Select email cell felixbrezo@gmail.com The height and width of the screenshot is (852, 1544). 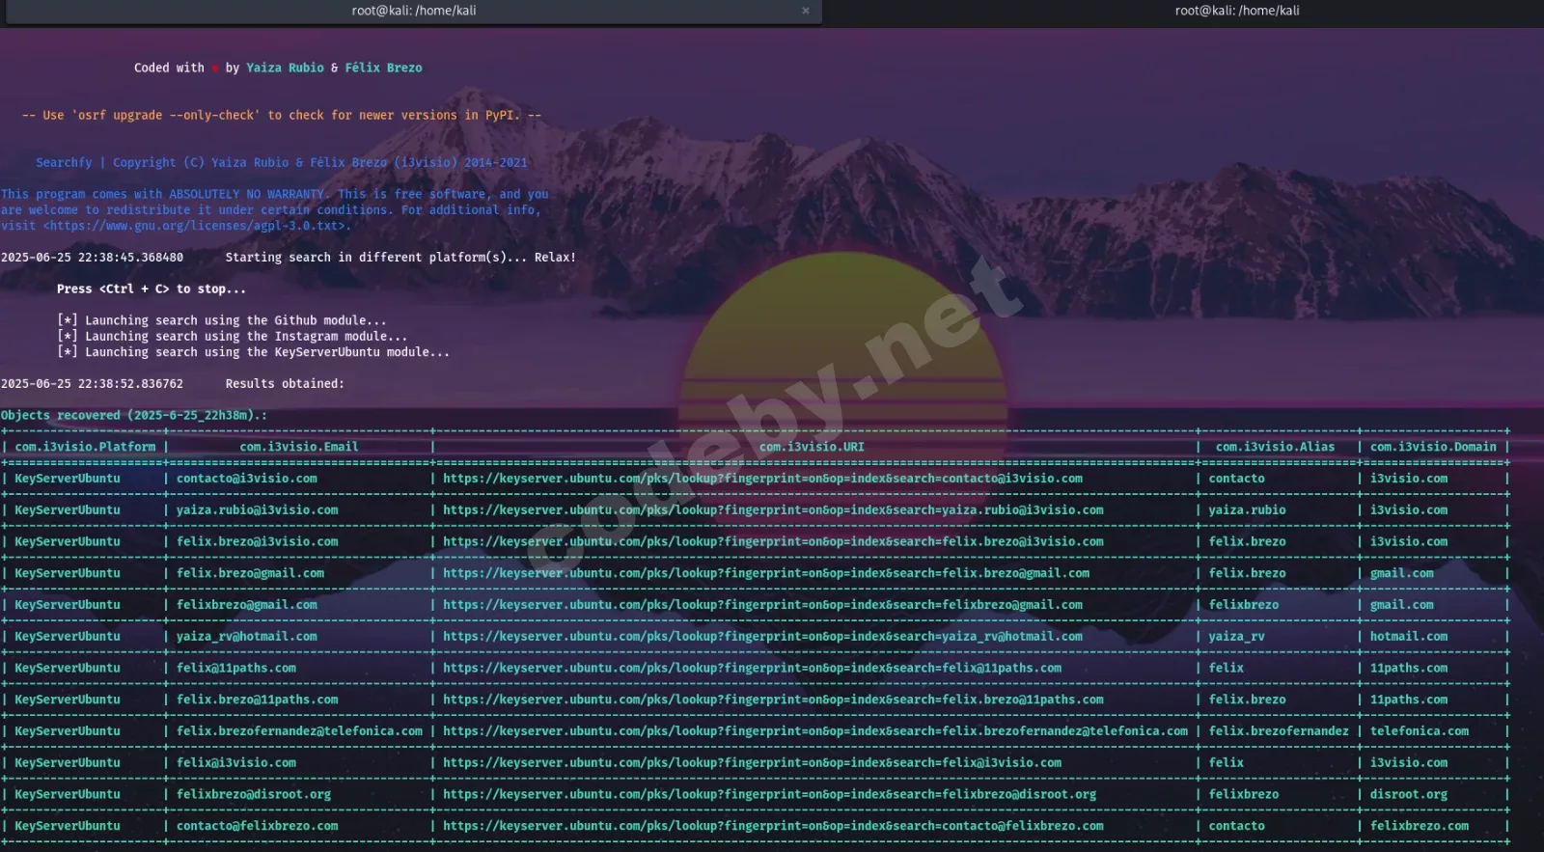click(246, 605)
